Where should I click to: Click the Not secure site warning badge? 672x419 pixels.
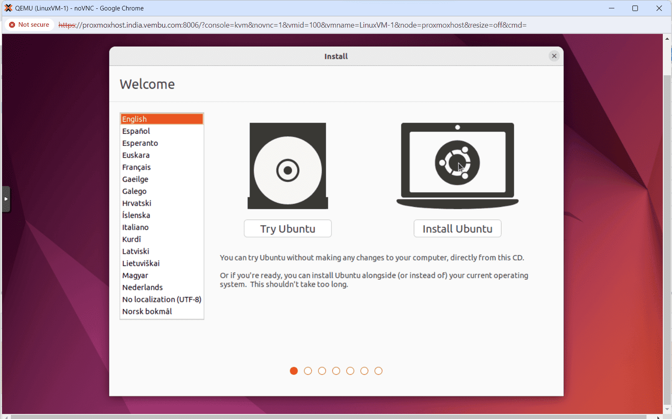tap(29, 25)
